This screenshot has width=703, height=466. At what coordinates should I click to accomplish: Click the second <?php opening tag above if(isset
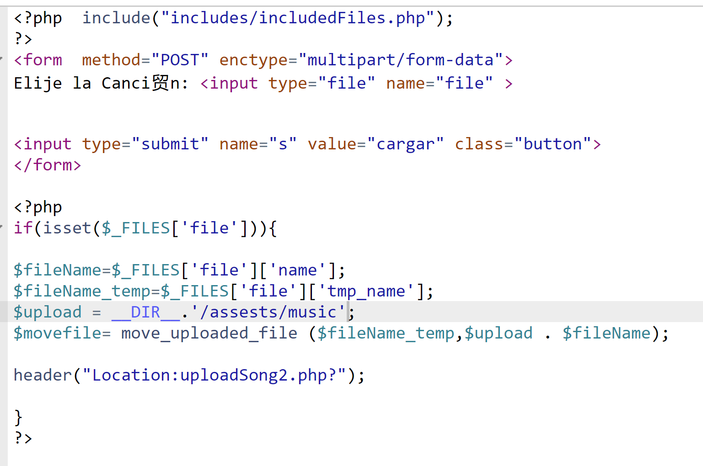[x=38, y=207]
